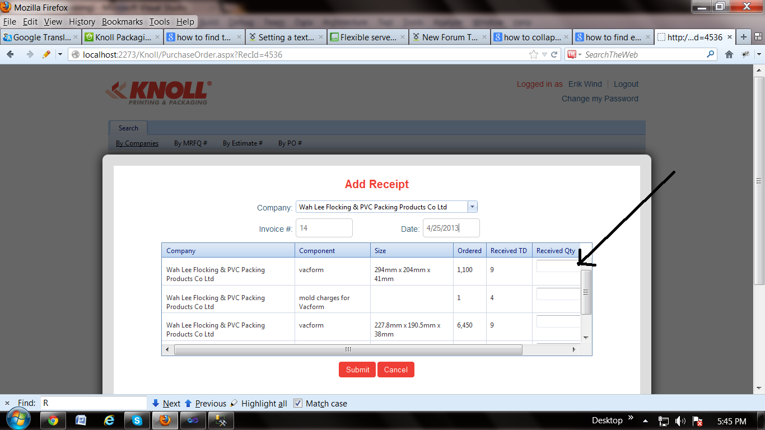Open the History menu

[82, 22]
